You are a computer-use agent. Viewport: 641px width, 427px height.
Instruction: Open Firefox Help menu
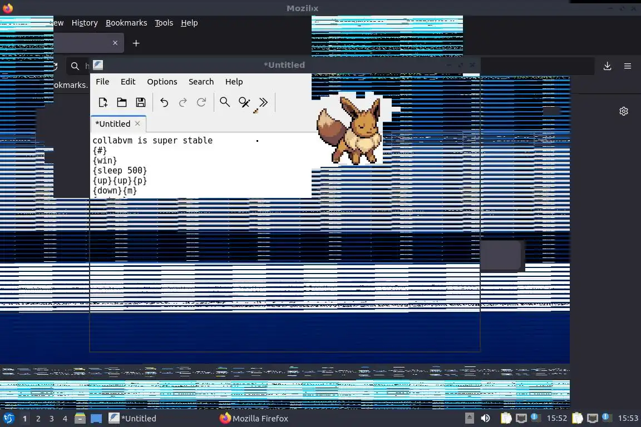[189, 23]
